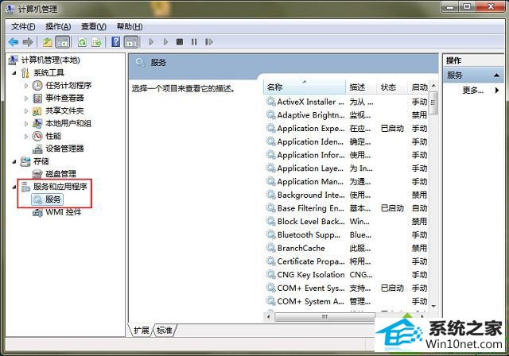This screenshot has height=356, width=509.
Task: Click the horizontal scrollbar thumb in services list
Action: pyautogui.click(x=324, y=317)
